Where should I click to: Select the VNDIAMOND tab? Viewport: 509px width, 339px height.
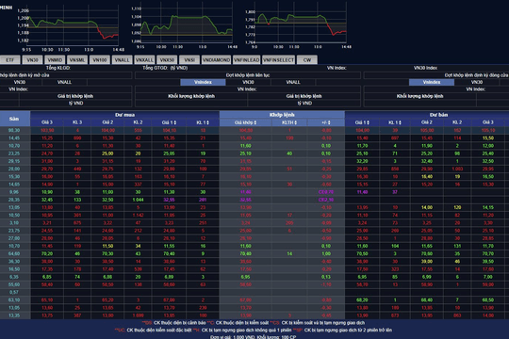[x=216, y=60]
